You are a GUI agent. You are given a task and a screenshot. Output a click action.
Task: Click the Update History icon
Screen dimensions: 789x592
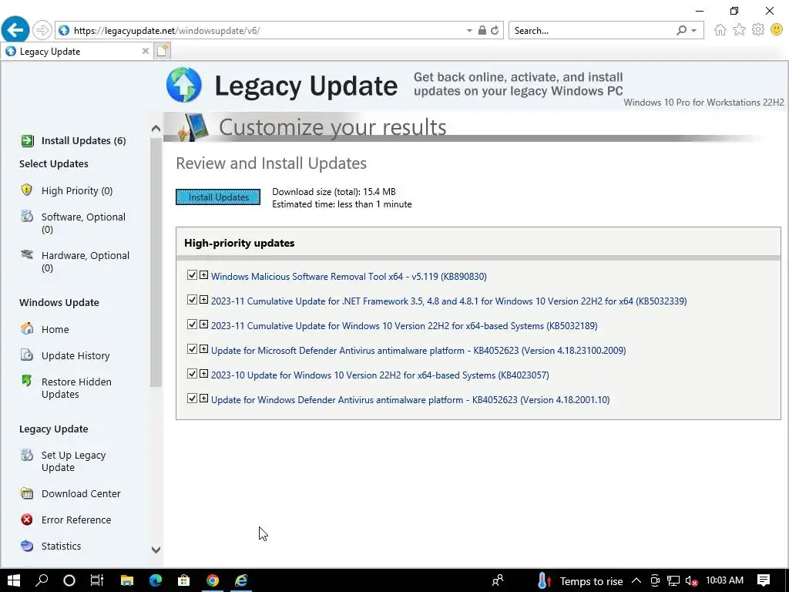(27, 355)
